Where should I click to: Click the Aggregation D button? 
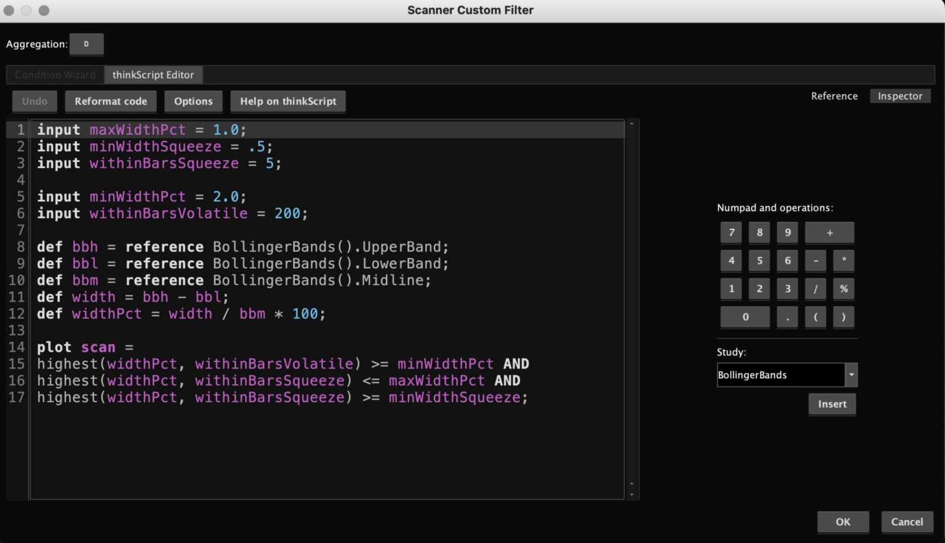86,44
